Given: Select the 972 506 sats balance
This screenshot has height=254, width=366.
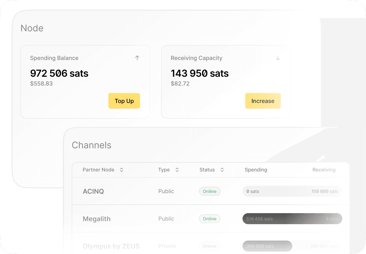Looking at the screenshot, I should click(59, 73).
